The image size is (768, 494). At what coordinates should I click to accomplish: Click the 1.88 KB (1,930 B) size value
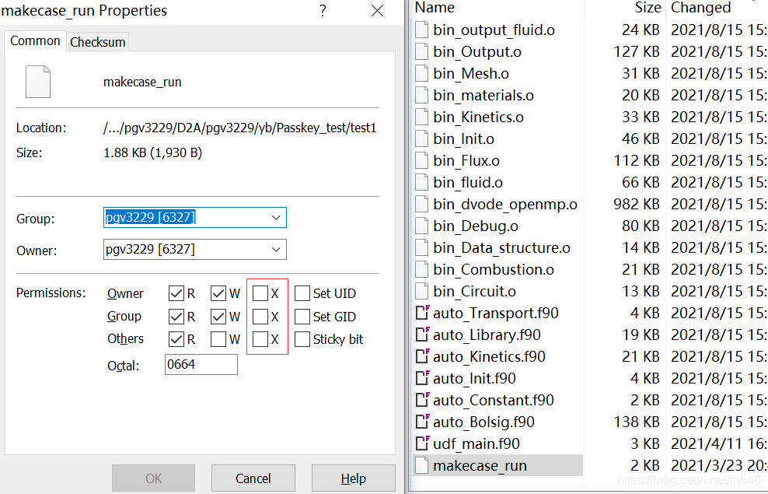(153, 153)
